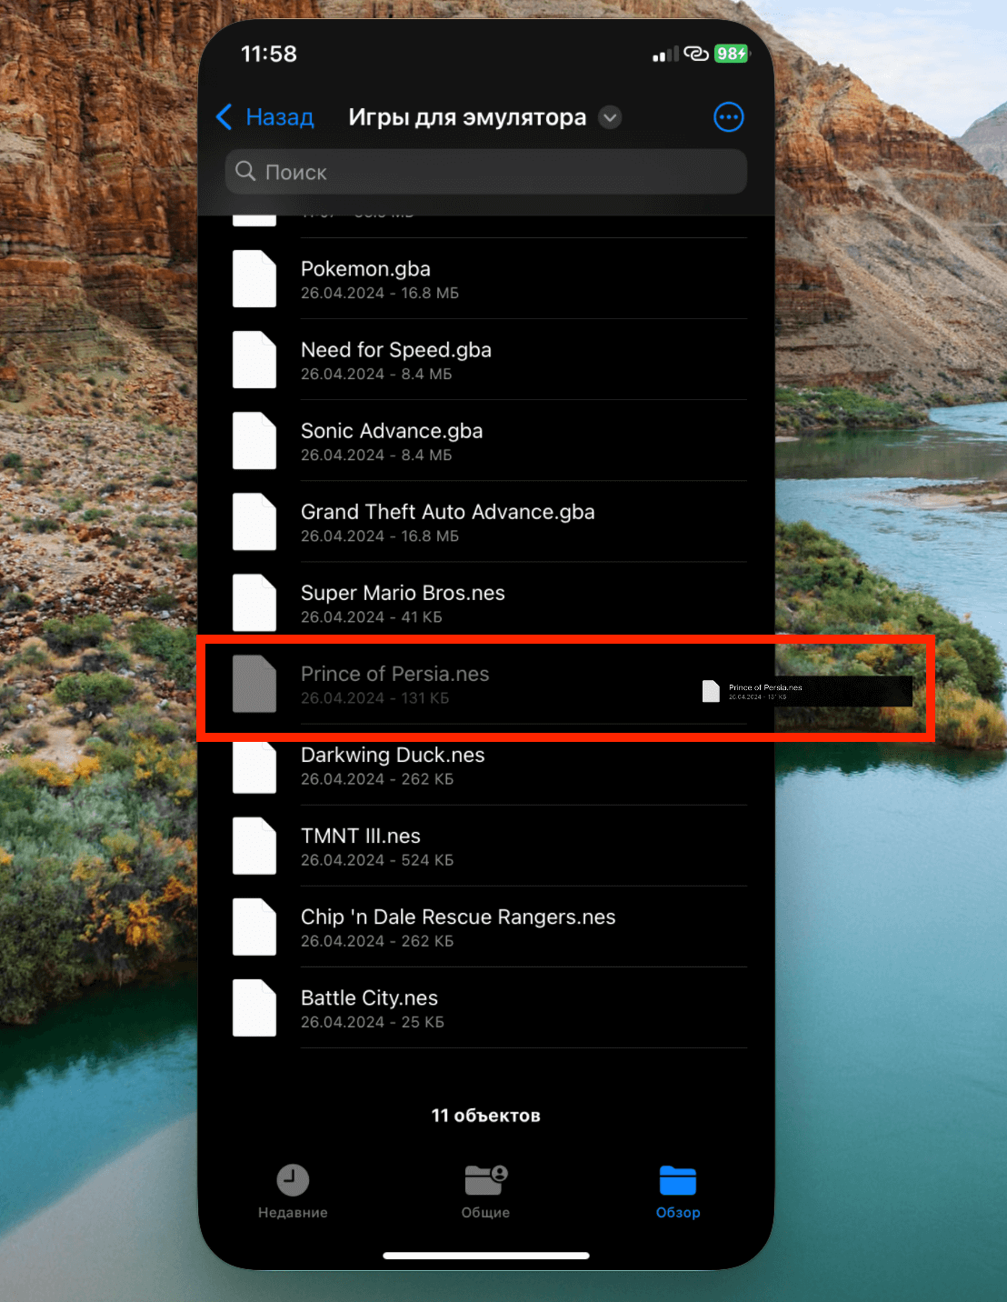Open the more options ellipsis menu
The image size is (1007, 1302).
click(x=728, y=117)
